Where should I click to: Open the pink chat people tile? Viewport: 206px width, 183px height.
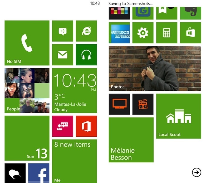click(62, 126)
